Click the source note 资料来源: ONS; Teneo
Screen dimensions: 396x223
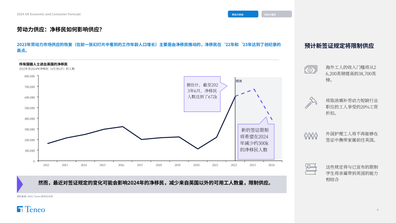click(35, 196)
